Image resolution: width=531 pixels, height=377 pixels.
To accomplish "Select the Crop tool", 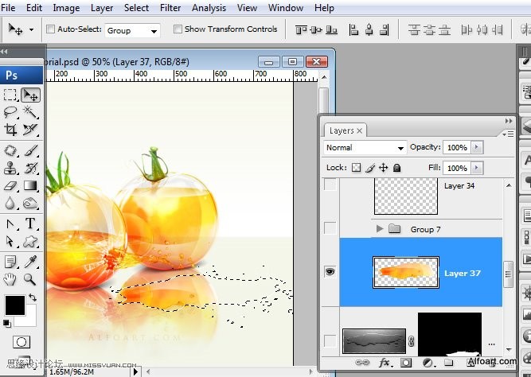I will click(10, 130).
